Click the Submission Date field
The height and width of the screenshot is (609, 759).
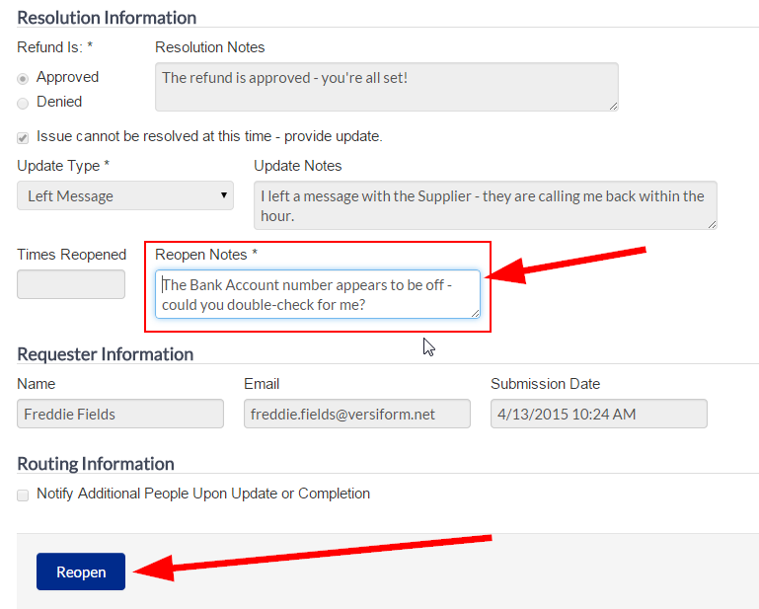[599, 414]
